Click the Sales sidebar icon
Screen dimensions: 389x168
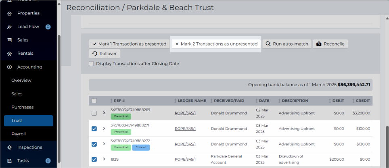[x=9, y=40]
